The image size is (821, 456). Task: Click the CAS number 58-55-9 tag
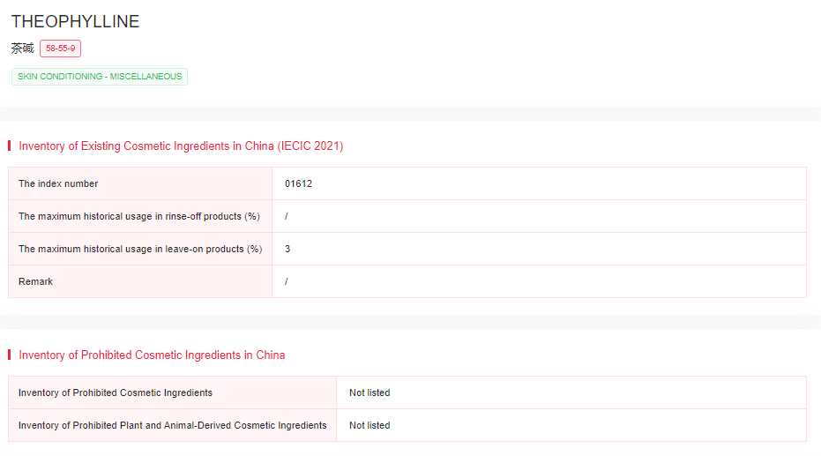(60, 49)
